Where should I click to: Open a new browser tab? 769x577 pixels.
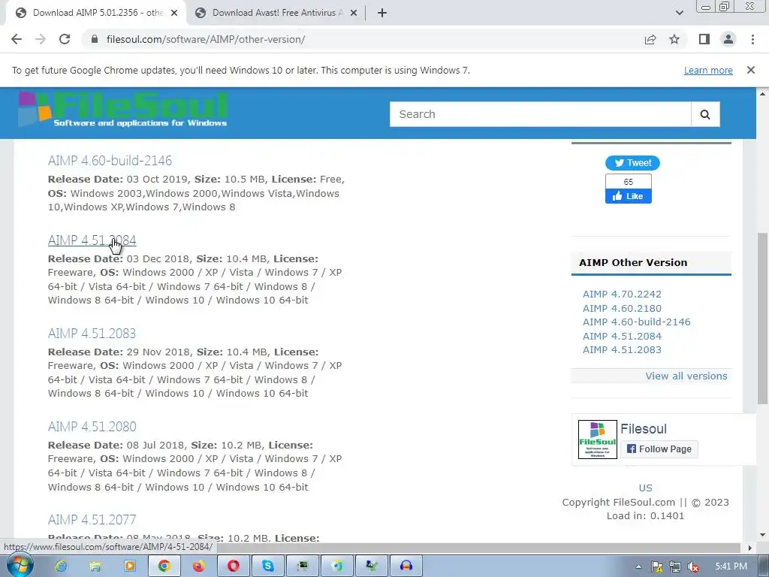tap(382, 13)
